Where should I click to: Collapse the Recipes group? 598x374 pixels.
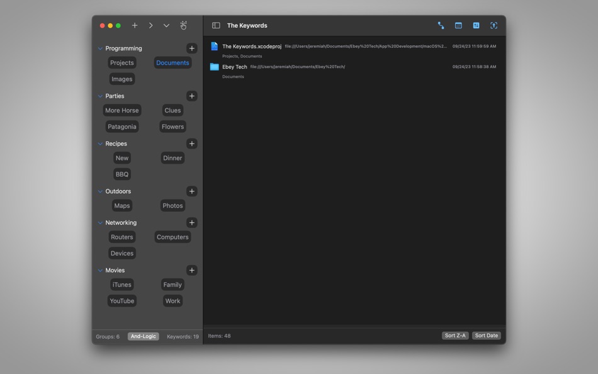click(x=100, y=144)
